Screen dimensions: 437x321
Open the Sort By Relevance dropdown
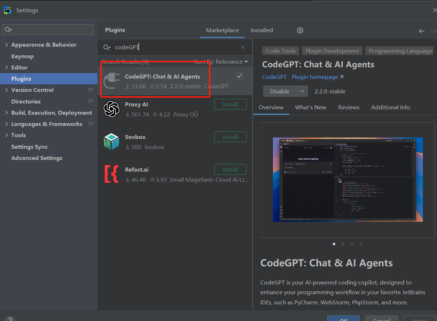coord(221,62)
